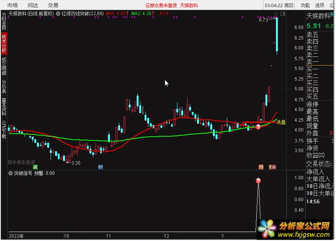Click the green 减 event marker

[35, 167]
